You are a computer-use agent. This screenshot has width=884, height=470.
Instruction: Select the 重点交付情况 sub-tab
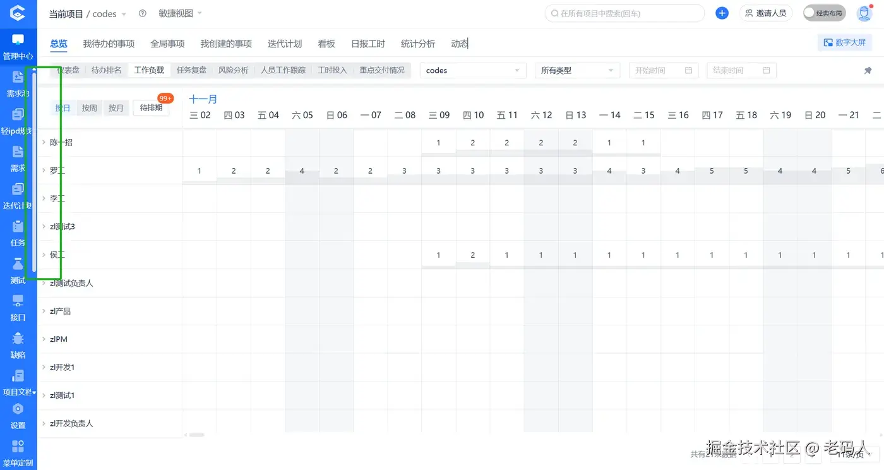(x=382, y=70)
